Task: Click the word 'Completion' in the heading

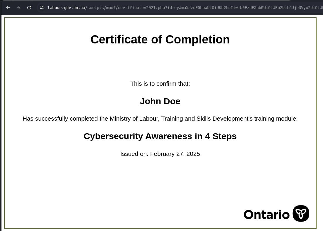Action: pyautogui.click(x=197, y=39)
